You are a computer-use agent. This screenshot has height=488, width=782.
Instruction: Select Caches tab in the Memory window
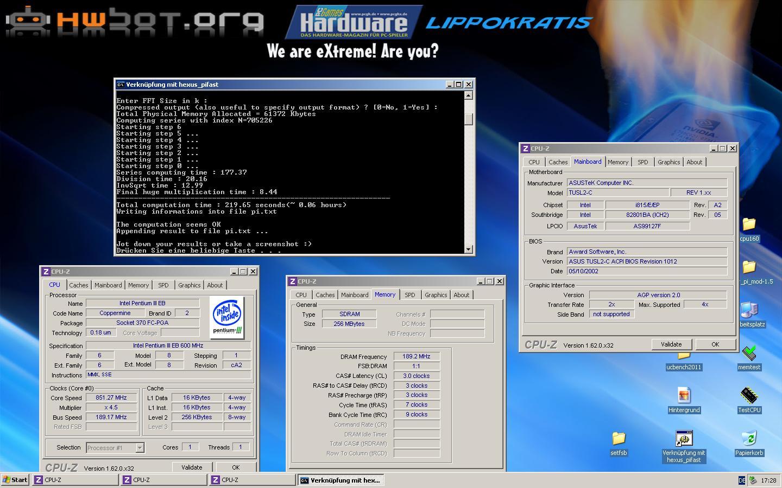325,295
